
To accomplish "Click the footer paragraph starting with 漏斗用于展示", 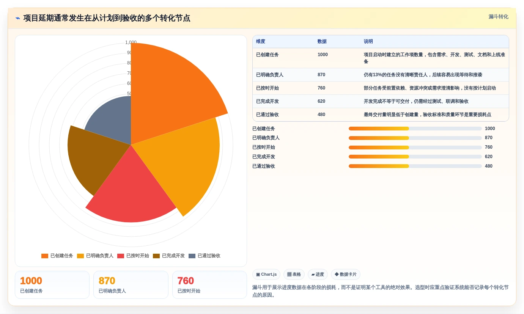I will tap(381, 291).
